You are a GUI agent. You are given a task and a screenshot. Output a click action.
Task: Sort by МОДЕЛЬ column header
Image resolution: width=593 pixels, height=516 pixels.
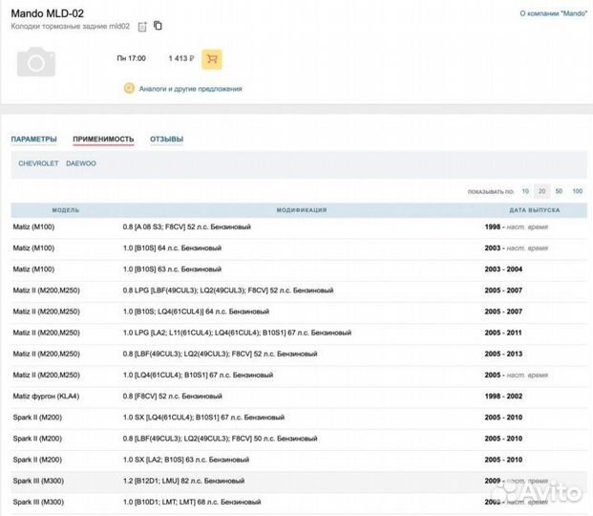(66, 209)
